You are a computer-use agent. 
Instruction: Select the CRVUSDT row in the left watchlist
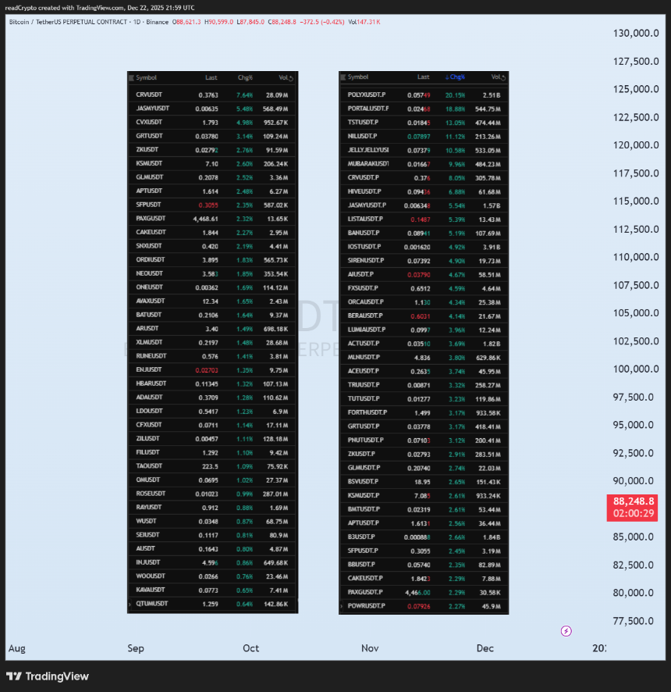(x=212, y=95)
